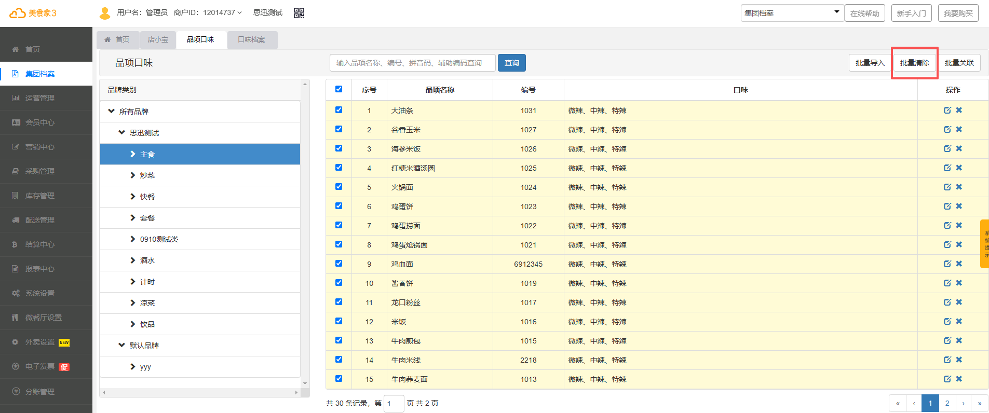Switch to the 口味档案 tab
989x413 pixels.
click(252, 40)
